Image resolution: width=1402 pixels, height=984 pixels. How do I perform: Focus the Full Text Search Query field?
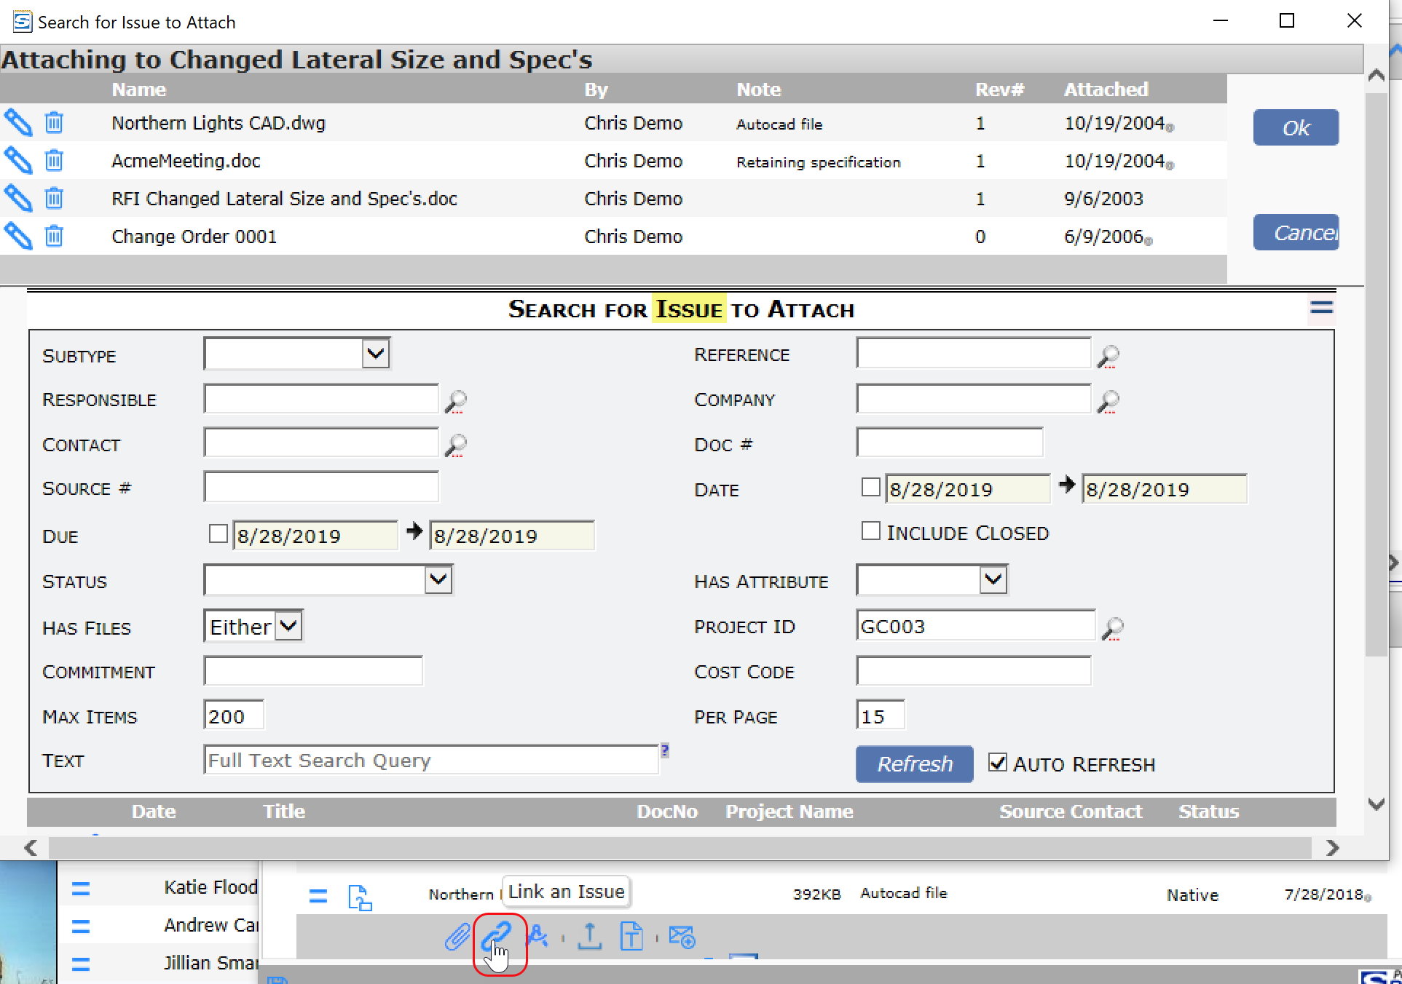(x=431, y=760)
